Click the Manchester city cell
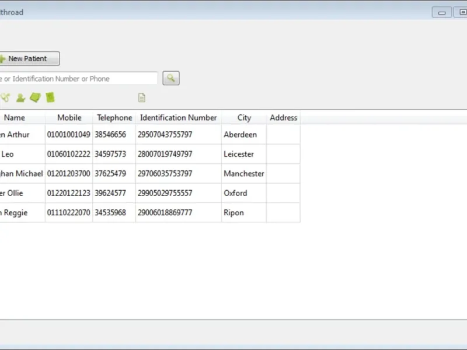467x350 pixels. pos(244,173)
